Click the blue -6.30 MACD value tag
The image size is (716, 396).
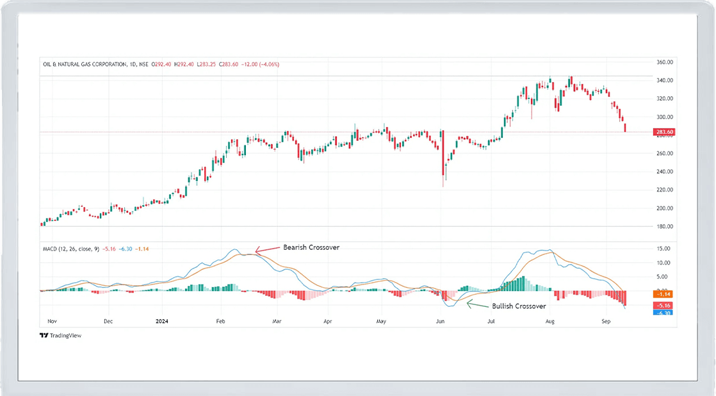point(663,313)
